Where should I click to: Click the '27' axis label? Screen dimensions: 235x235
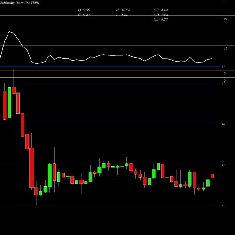tap(225, 19)
